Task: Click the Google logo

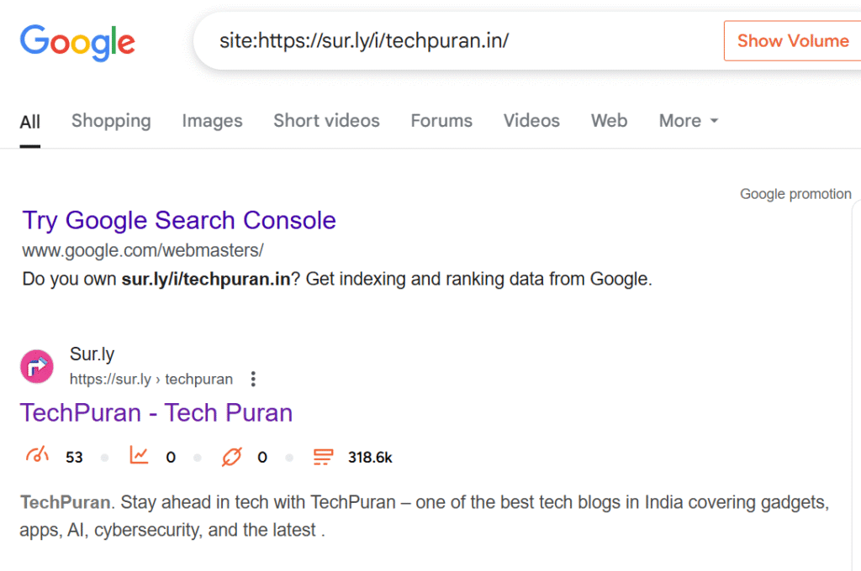Action: coord(77,42)
